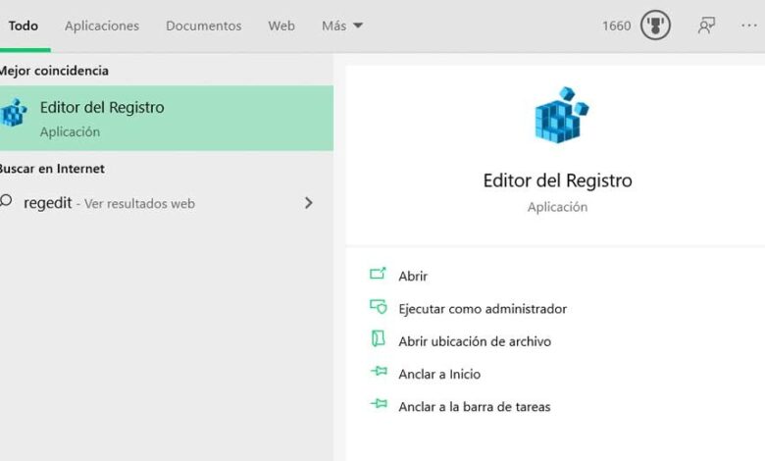The image size is (765, 461).
Task: Choose Ejecutar como administrador
Action: pyautogui.click(x=483, y=309)
